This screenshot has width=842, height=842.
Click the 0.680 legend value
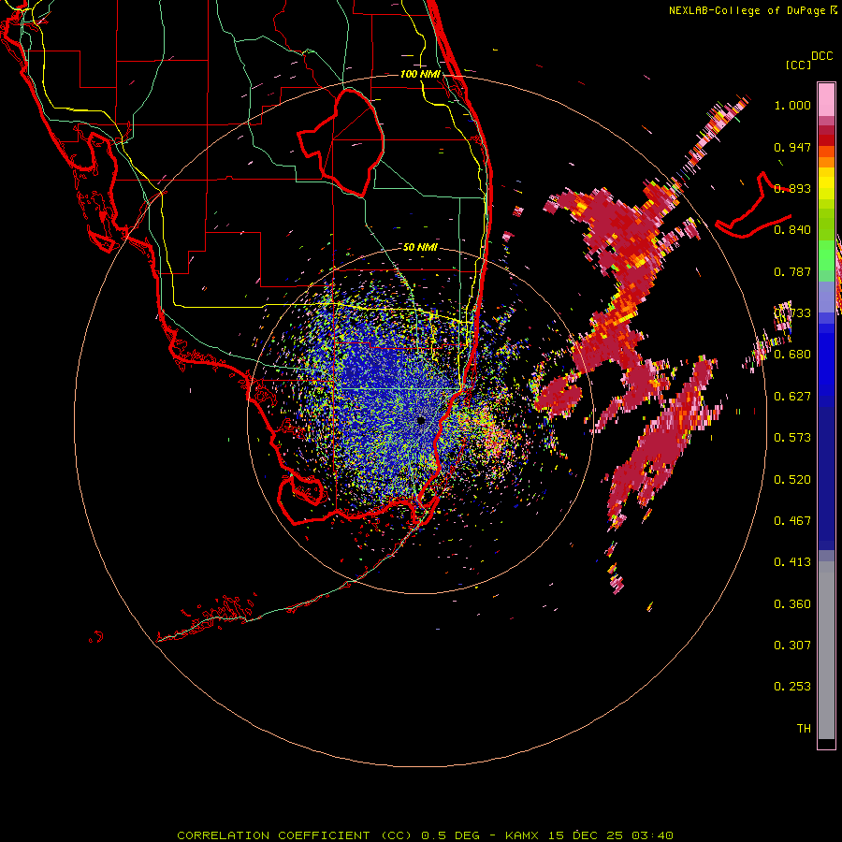(792, 355)
